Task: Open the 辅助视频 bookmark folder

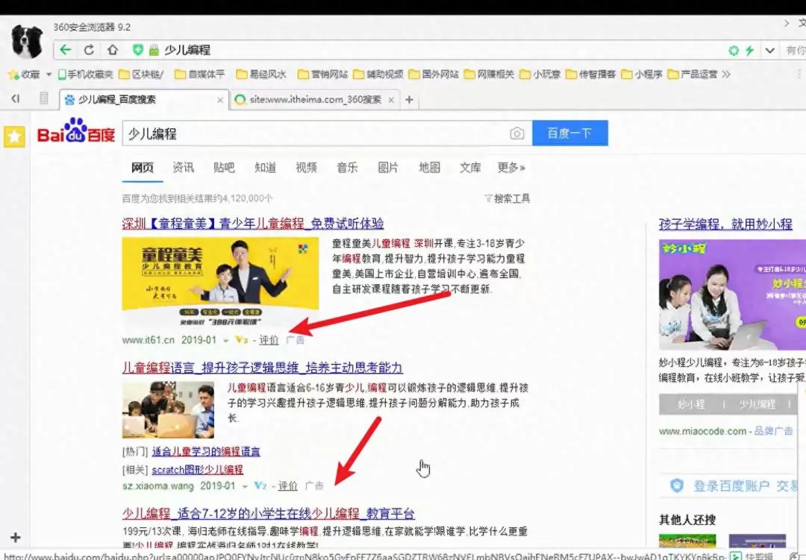Action: (378, 75)
